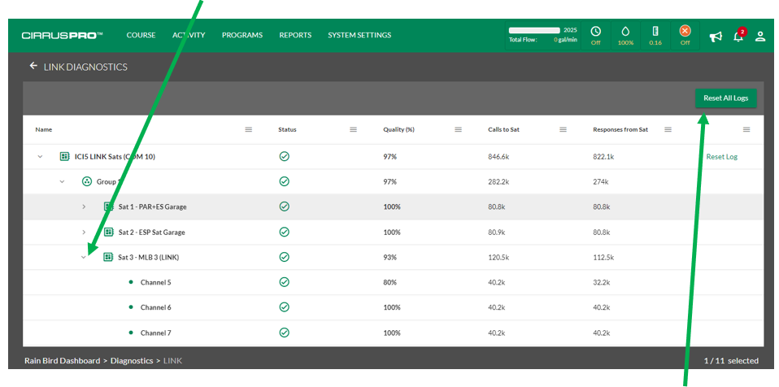Screen dimensions: 779x387
Task: Click the Quality (%) column header
Action: (x=398, y=129)
